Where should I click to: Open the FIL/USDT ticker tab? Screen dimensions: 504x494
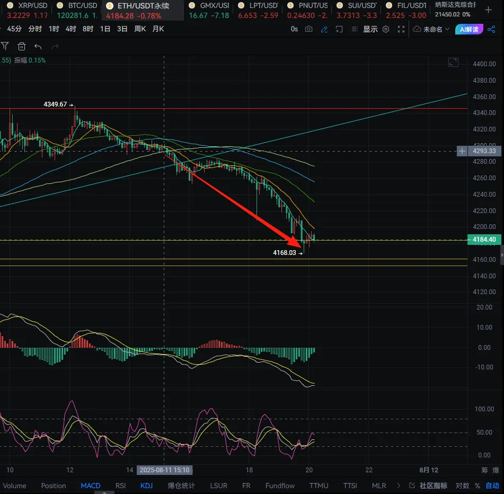tap(406, 10)
